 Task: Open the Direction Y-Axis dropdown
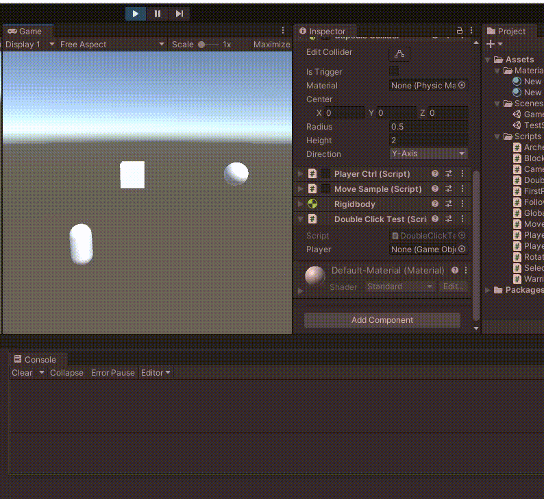tap(428, 154)
